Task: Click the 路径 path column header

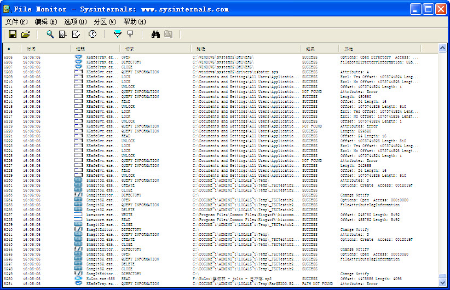Action: [246, 49]
